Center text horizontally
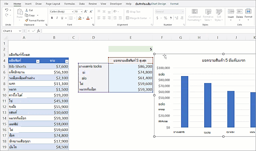This screenshot has height=151, width=256. pyautogui.click(x=104, y=18)
